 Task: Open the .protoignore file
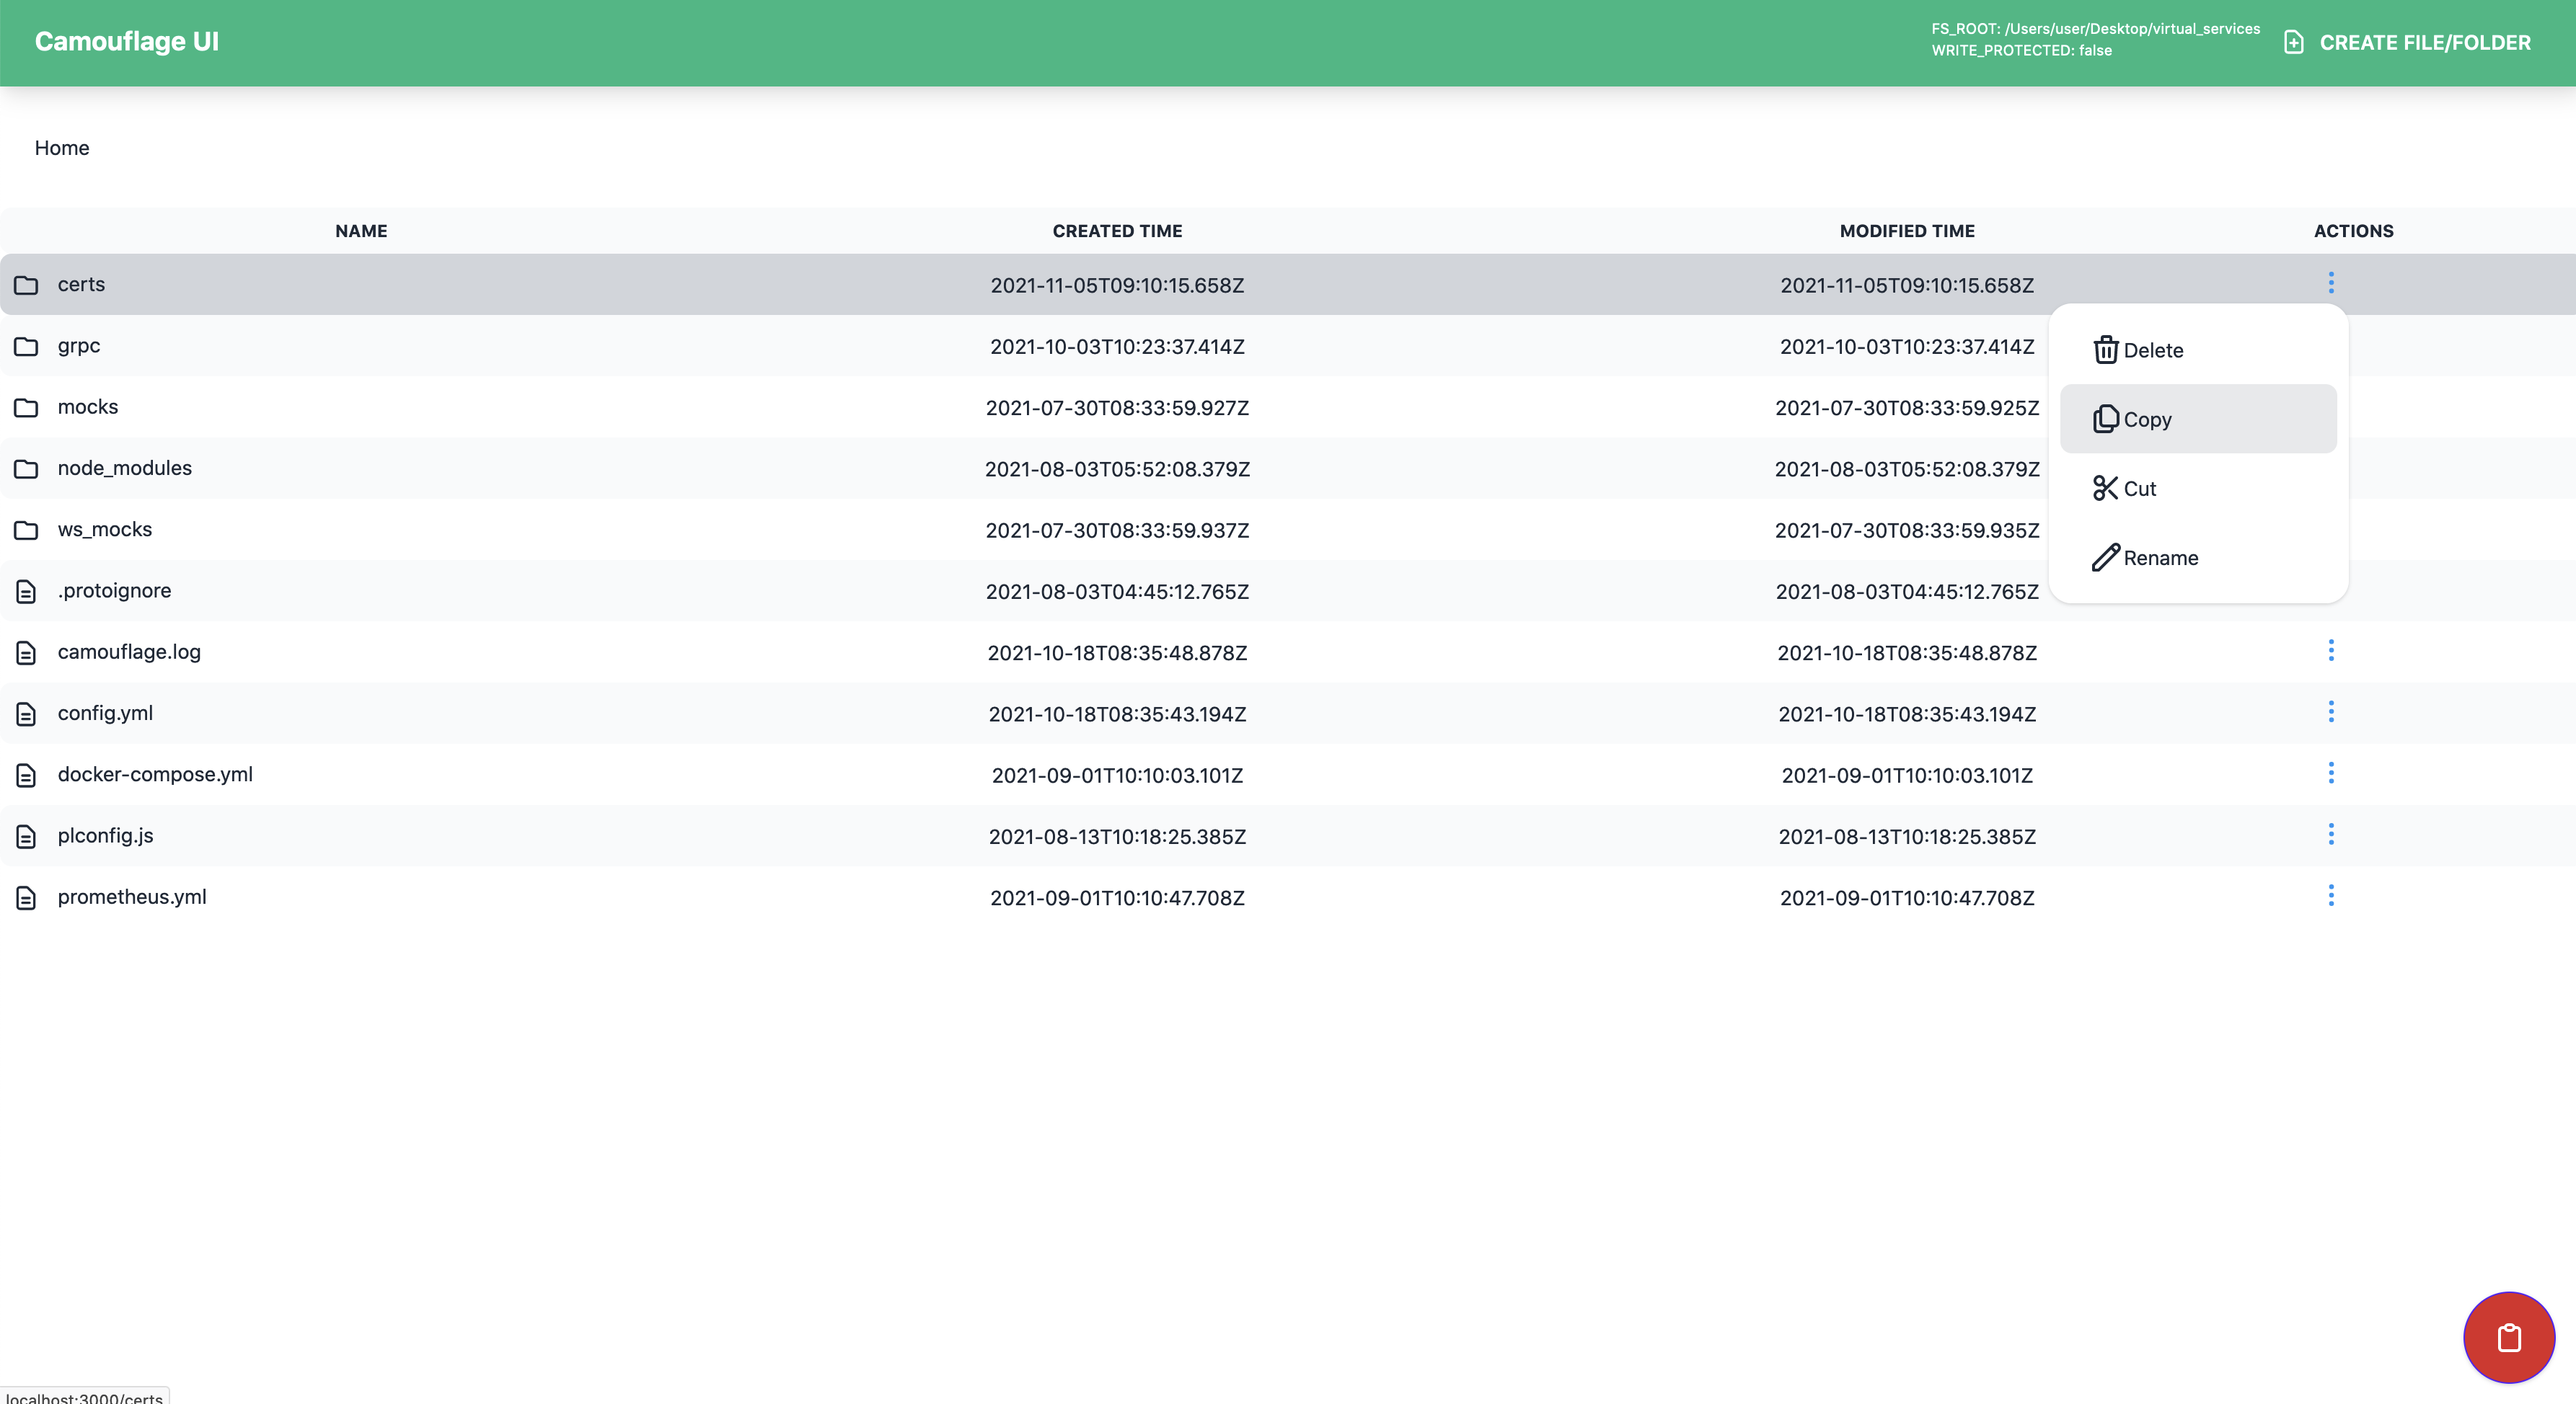(x=115, y=590)
